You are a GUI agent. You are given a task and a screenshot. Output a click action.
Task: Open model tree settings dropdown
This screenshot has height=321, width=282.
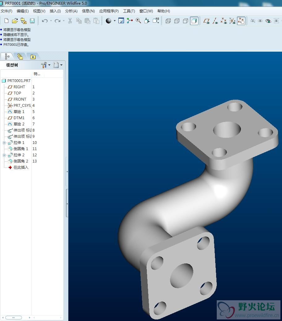coord(45,65)
